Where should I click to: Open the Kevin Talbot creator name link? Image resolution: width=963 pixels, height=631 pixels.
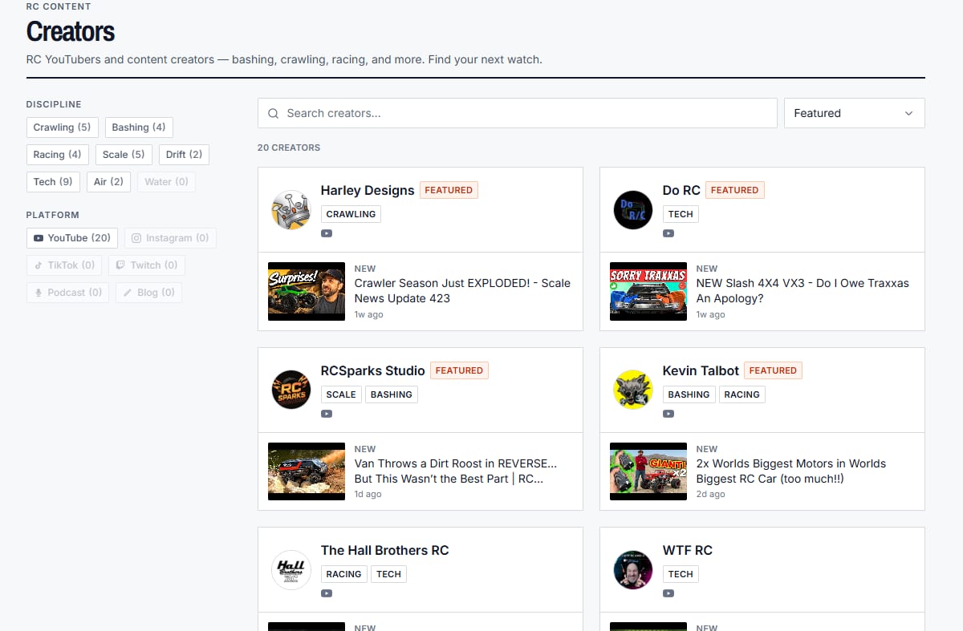[x=701, y=370]
